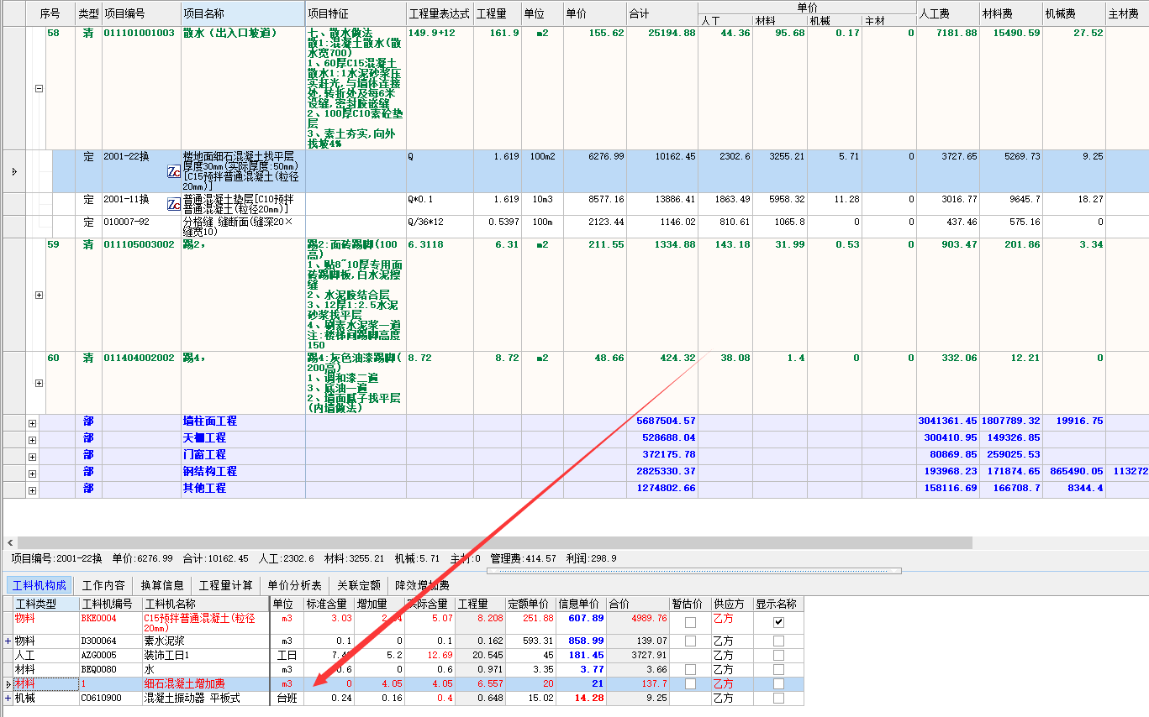Screen dimensions: 1149x717
Task: Select row selector arrow of 2001-22换
Action: coord(13,171)
